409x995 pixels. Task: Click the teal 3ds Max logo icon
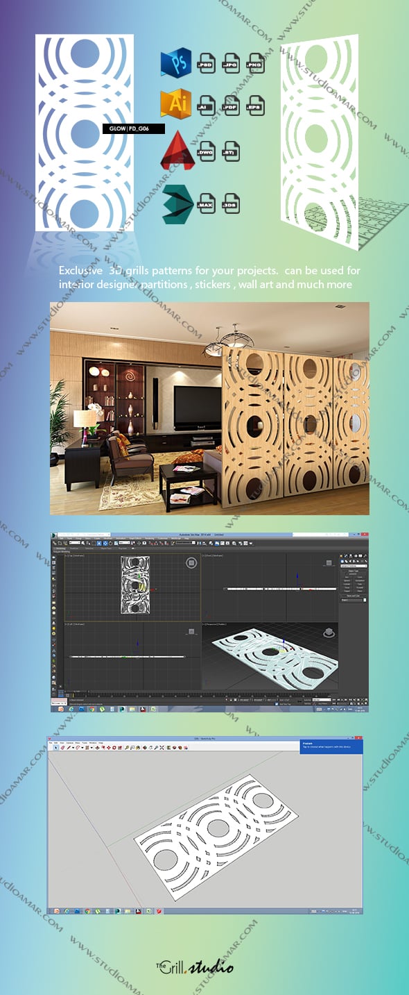[177, 205]
